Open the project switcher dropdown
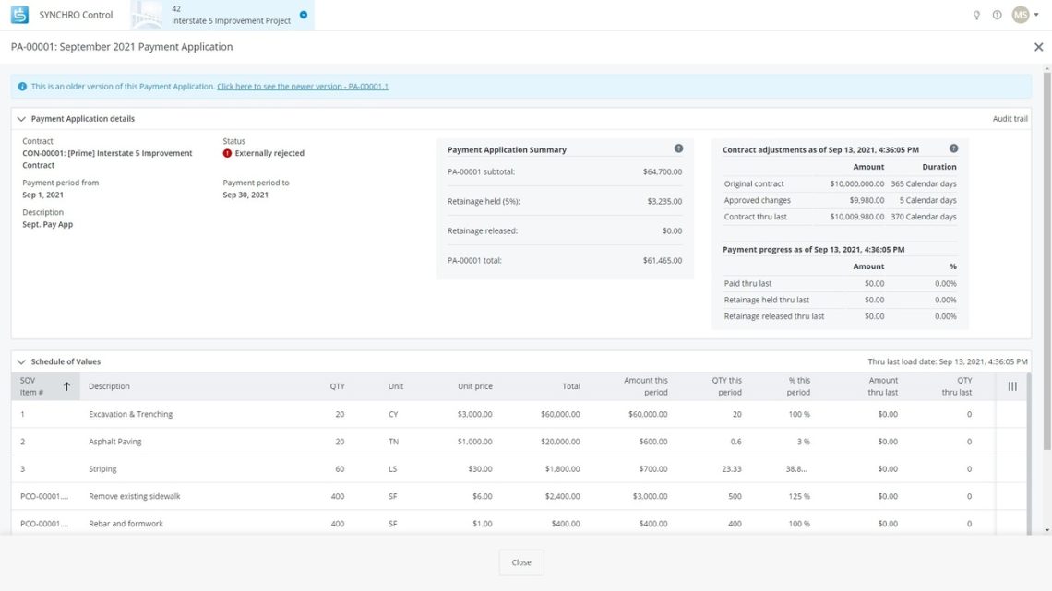The image size is (1052, 591). pyautogui.click(x=305, y=14)
